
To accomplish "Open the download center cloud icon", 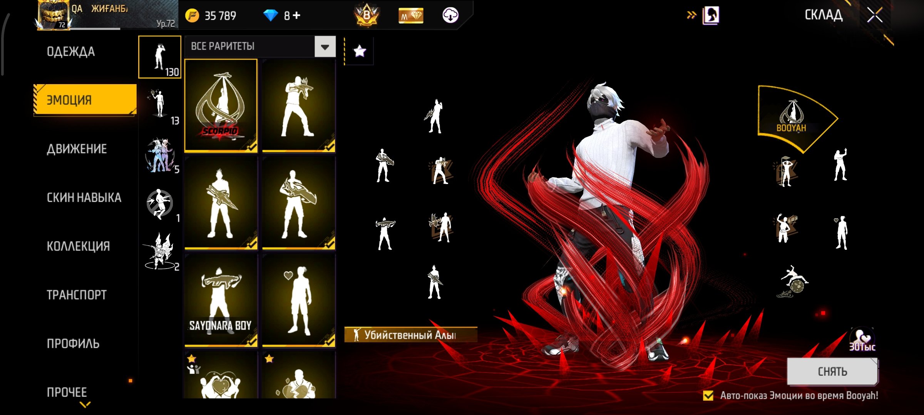I will 450,15.
